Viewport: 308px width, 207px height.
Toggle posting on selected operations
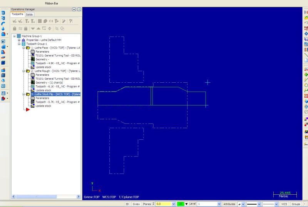26,28
